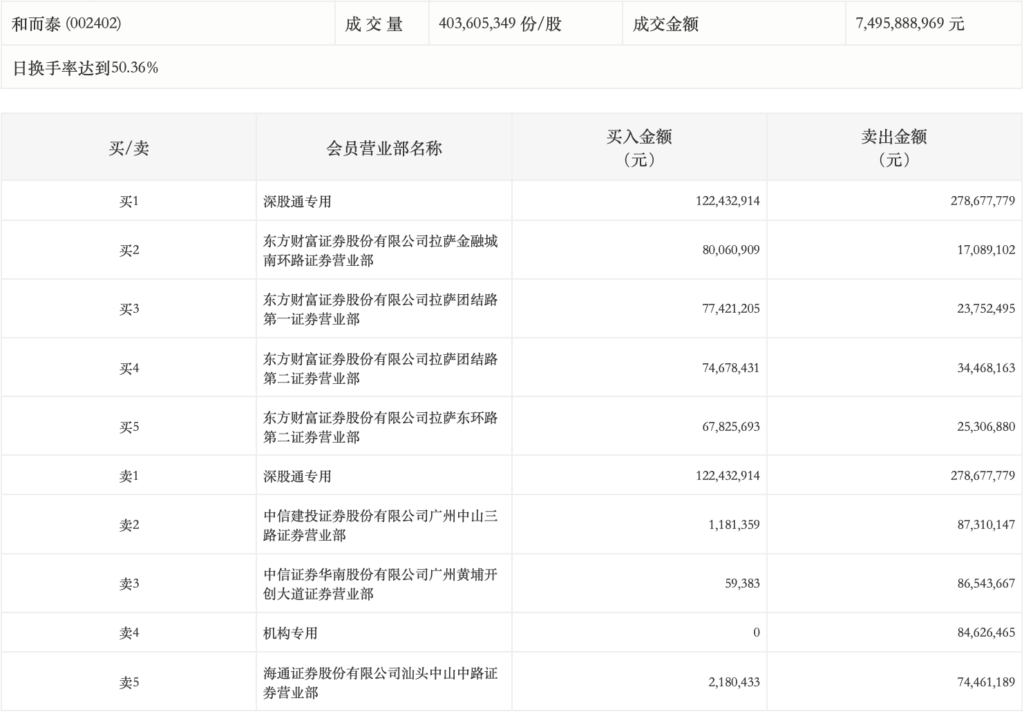This screenshot has width=1024, height=714.
Task: Select buy amount 59,383
Action: 742,584
